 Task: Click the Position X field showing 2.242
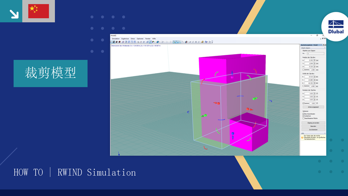tap(309, 60)
